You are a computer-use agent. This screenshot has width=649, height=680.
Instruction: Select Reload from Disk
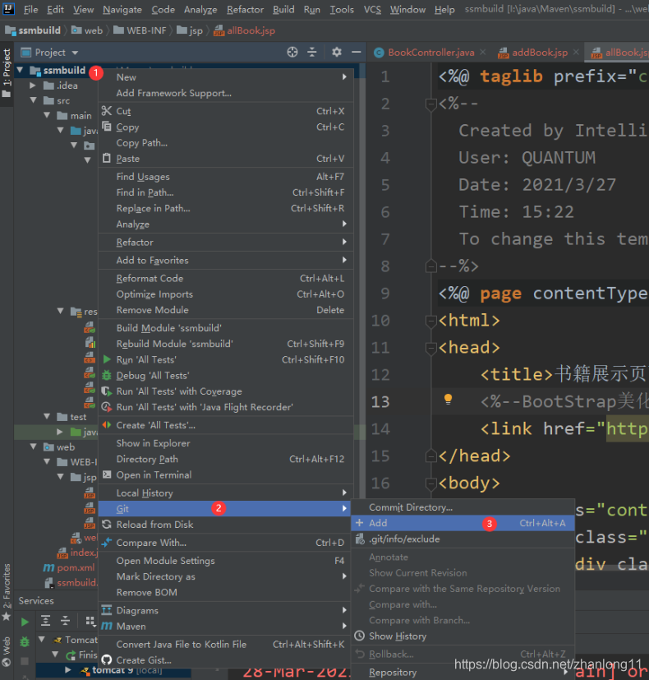(x=226, y=525)
